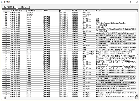
Task: Select the 分類 column header
Action: (89, 11)
